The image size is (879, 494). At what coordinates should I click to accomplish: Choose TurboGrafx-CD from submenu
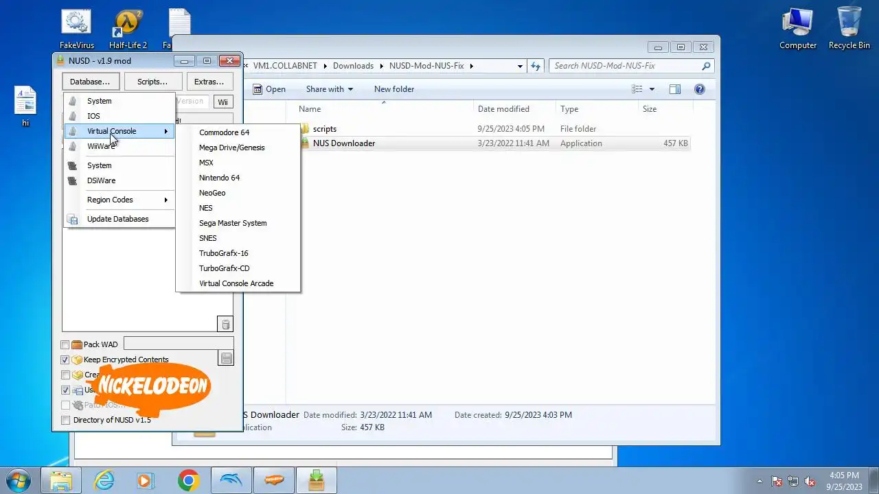click(x=238, y=268)
